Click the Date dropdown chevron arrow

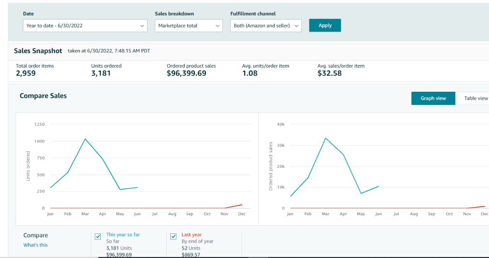142,26
